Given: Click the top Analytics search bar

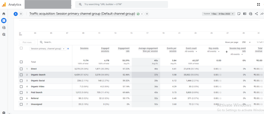Looking at the screenshot, I should click(121, 4).
